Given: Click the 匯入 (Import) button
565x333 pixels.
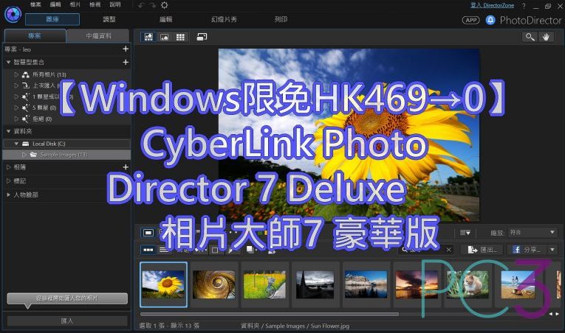Looking at the screenshot, I should click(67, 320).
